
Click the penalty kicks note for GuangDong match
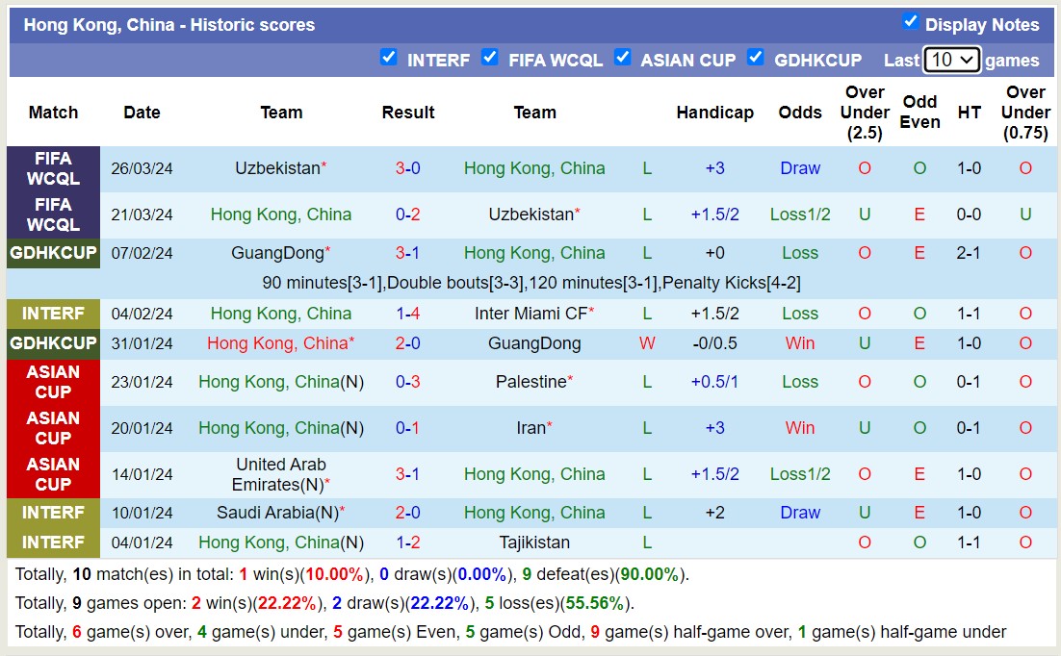tap(531, 284)
